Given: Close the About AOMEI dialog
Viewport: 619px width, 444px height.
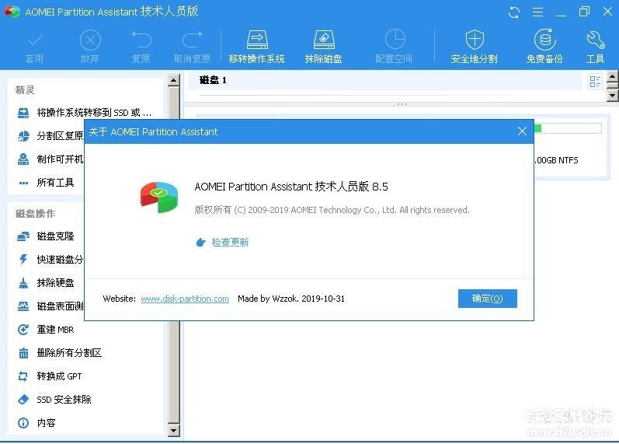Looking at the screenshot, I should [x=522, y=131].
